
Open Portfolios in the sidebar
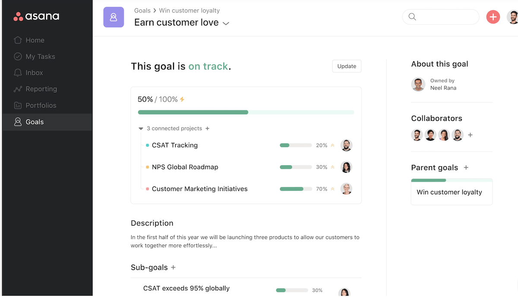click(41, 105)
